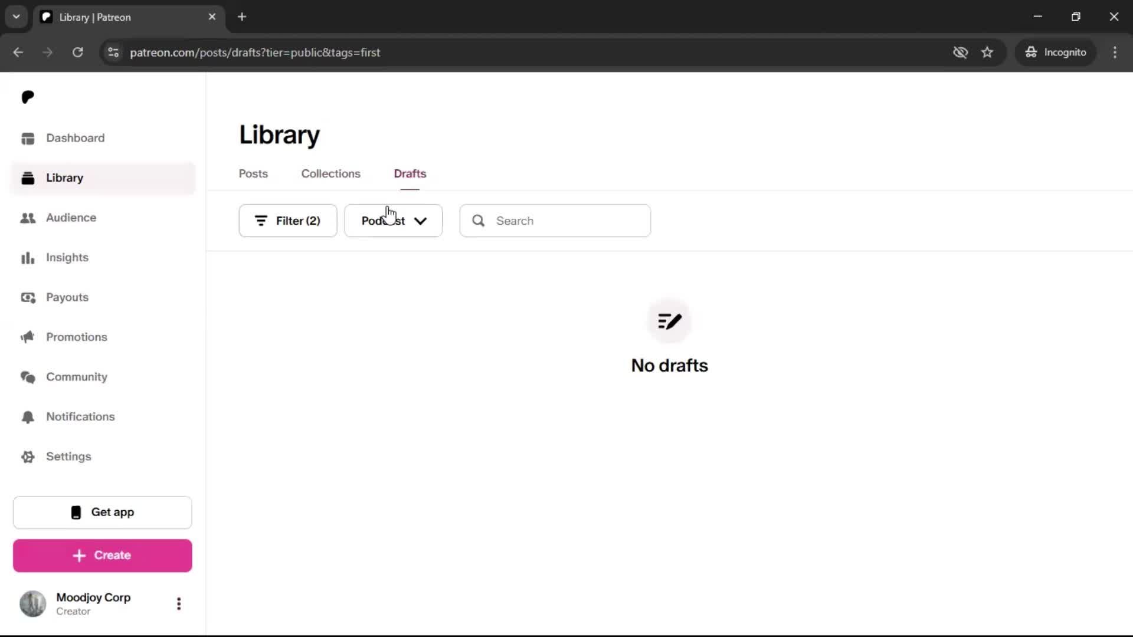Open the site information icon in address bar

pyautogui.click(x=113, y=52)
